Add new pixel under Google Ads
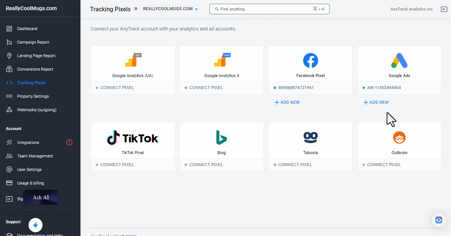Image resolution: width=451 pixels, height=236 pixels. coord(376,102)
